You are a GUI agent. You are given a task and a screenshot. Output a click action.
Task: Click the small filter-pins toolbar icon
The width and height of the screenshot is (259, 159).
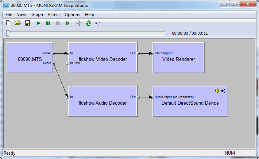[98, 24]
